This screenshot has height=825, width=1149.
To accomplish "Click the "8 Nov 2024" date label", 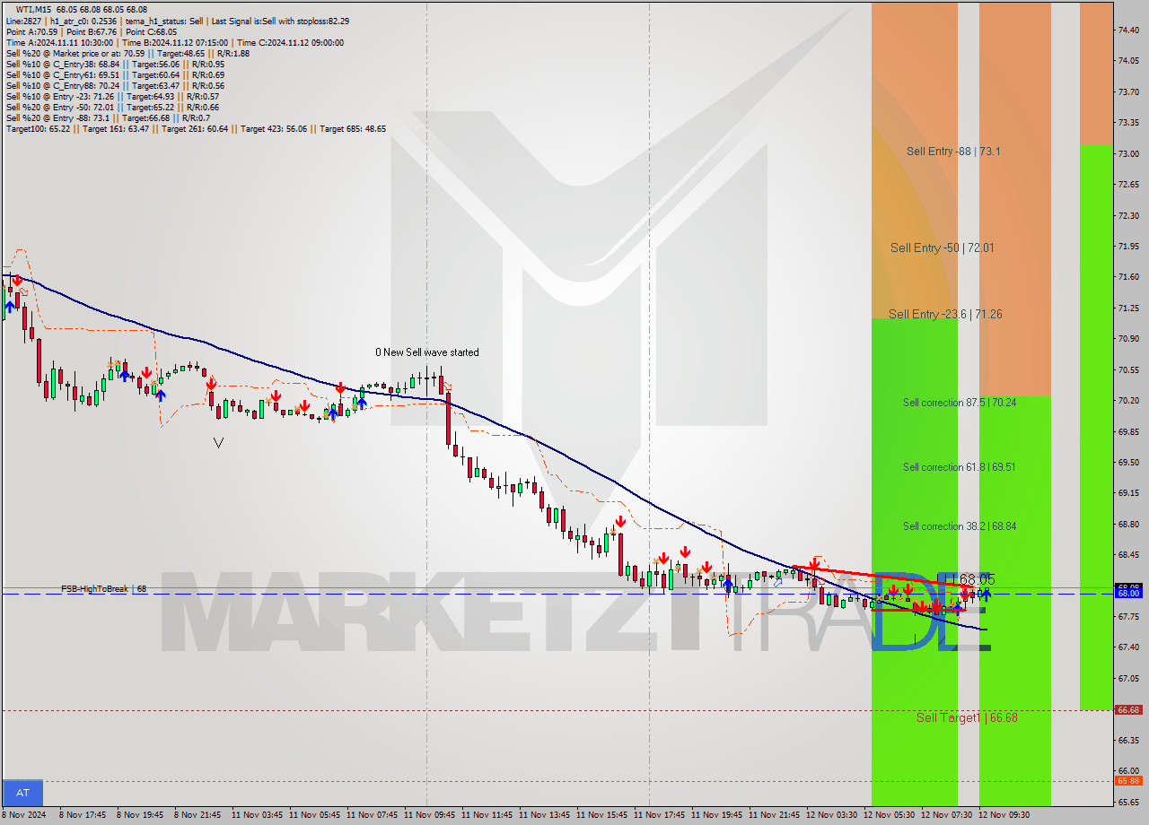I will 23,815.
